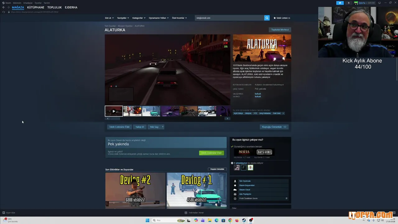Click the store search input field
Screen dimensions: 398x224
229,18
